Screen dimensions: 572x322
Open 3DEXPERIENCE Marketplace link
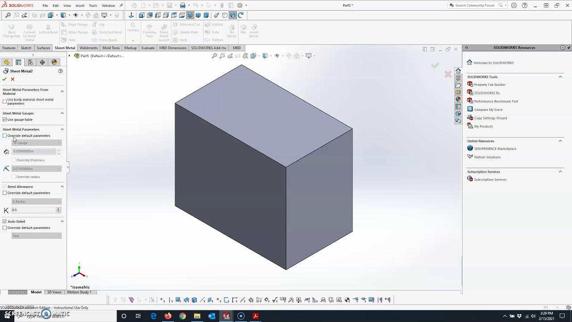click(x=495, y=148)
